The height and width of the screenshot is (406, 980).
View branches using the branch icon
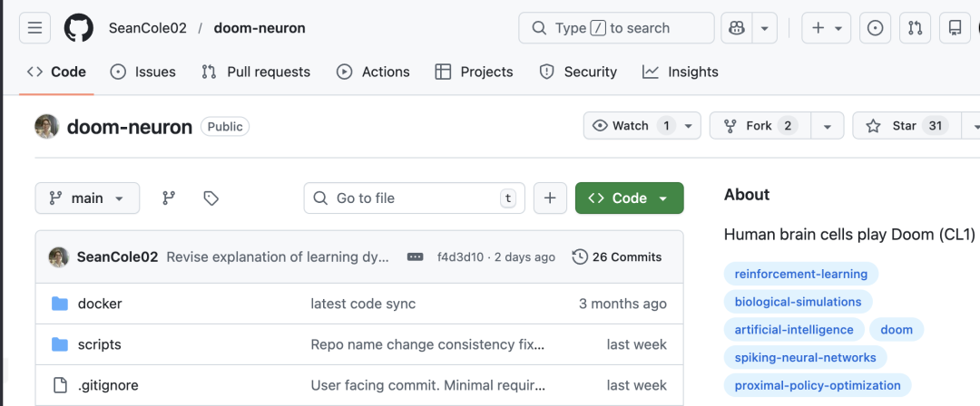click(168, 198)
